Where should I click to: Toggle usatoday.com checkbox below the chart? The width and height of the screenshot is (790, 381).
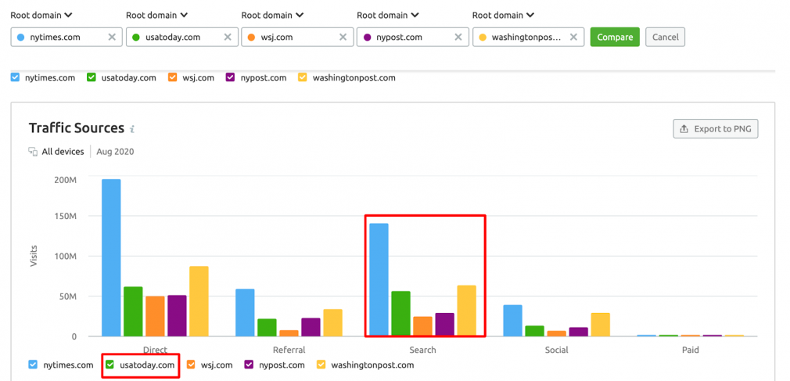[x=110, y=365]
